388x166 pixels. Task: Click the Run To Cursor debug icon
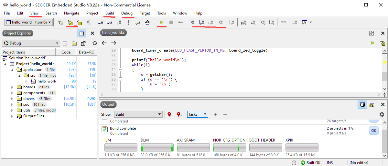point(220,22)
